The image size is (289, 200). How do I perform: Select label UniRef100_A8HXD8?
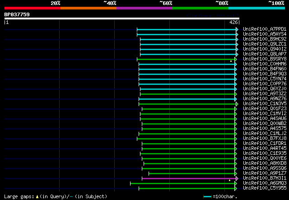(x=265, y=163)
